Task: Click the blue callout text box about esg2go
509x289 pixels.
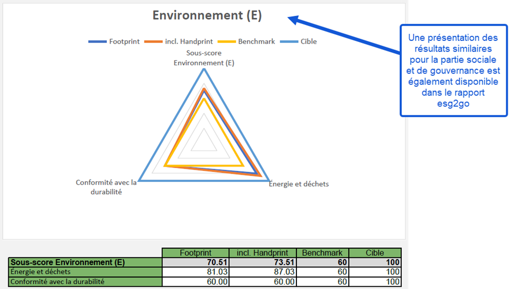Action: [x=453, y=70]
